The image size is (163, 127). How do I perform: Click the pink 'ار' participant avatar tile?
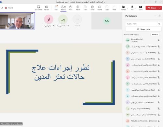pyautogui.click(x=49, y=19)
